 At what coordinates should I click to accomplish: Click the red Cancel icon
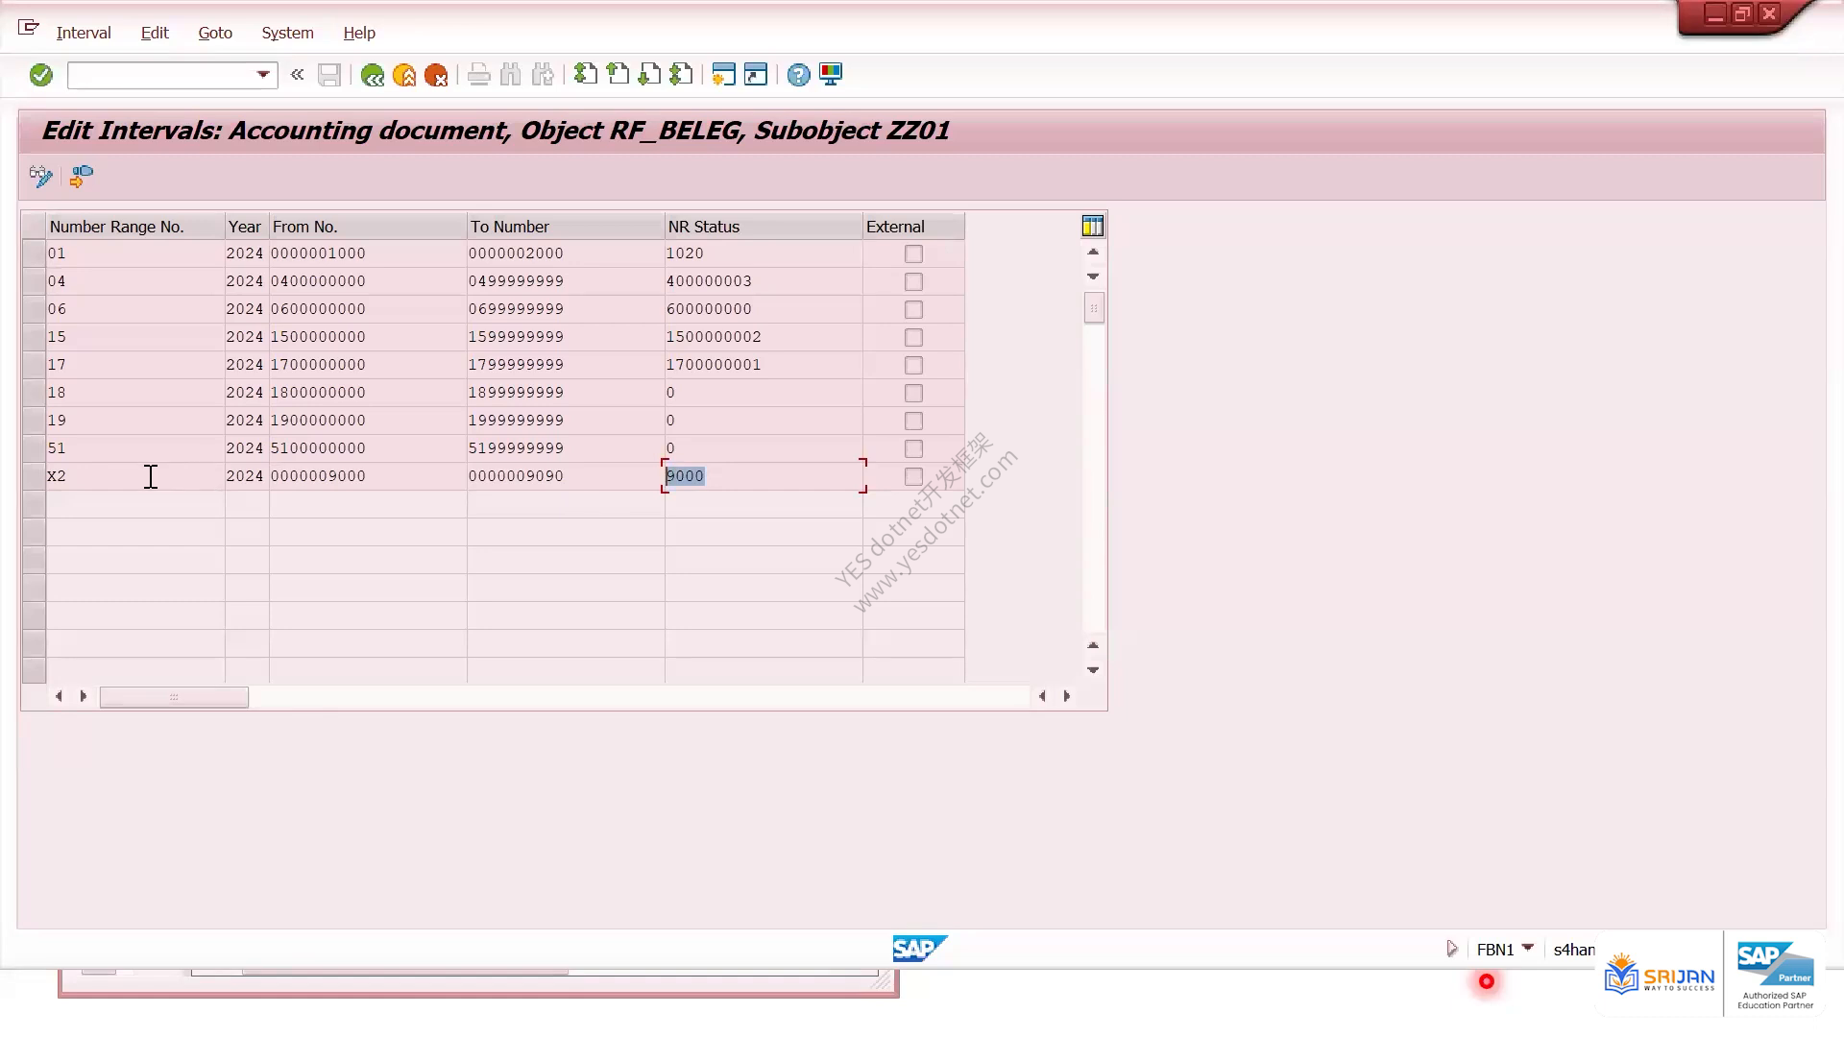436,75
